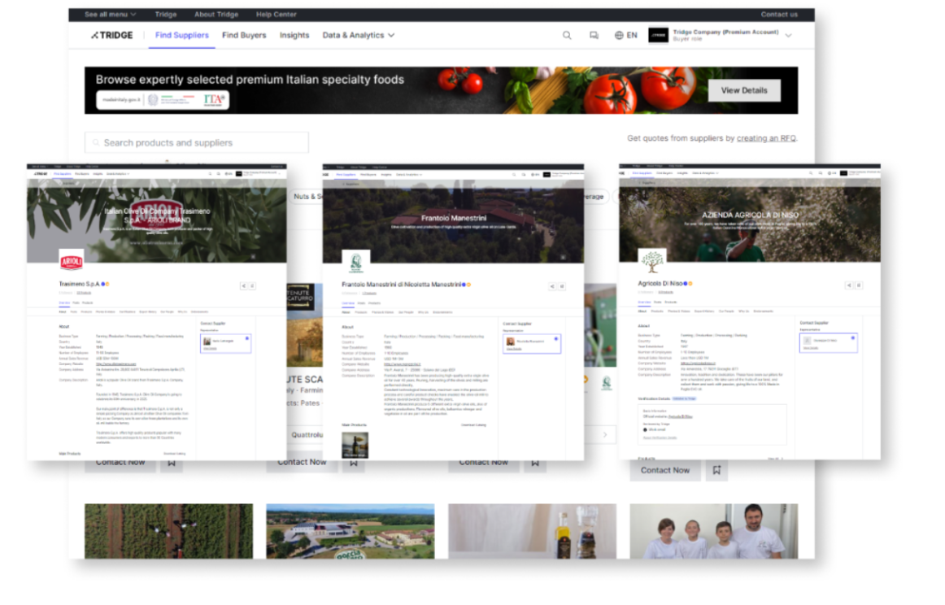This screenshot has width=945, height=605.
Task: Open the Insights menu item
Action: pyautogui.click(x=294, y=36)
